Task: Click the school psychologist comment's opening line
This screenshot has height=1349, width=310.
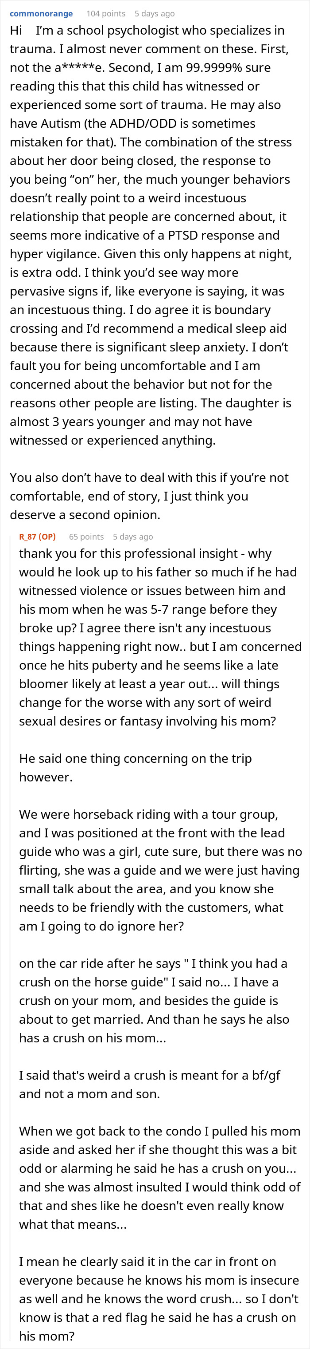Action: 147,30
